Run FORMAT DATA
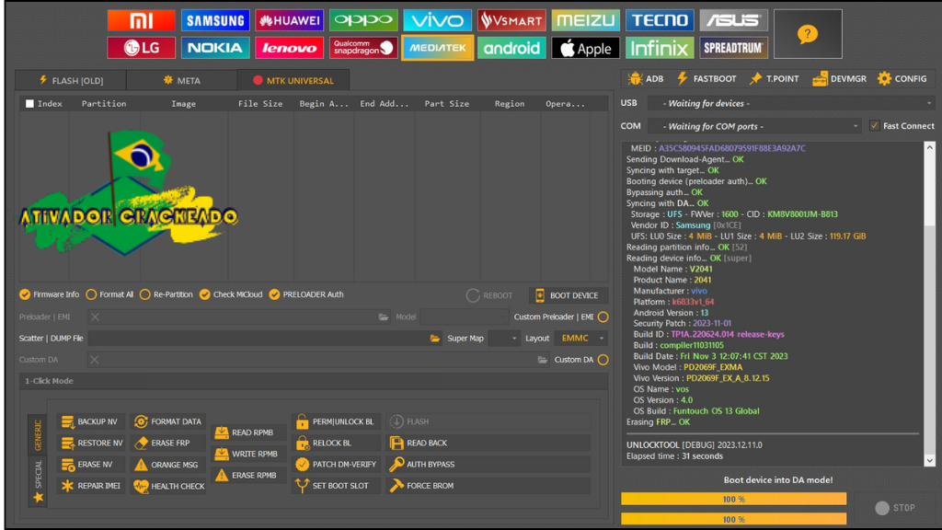 pos(168,421)
